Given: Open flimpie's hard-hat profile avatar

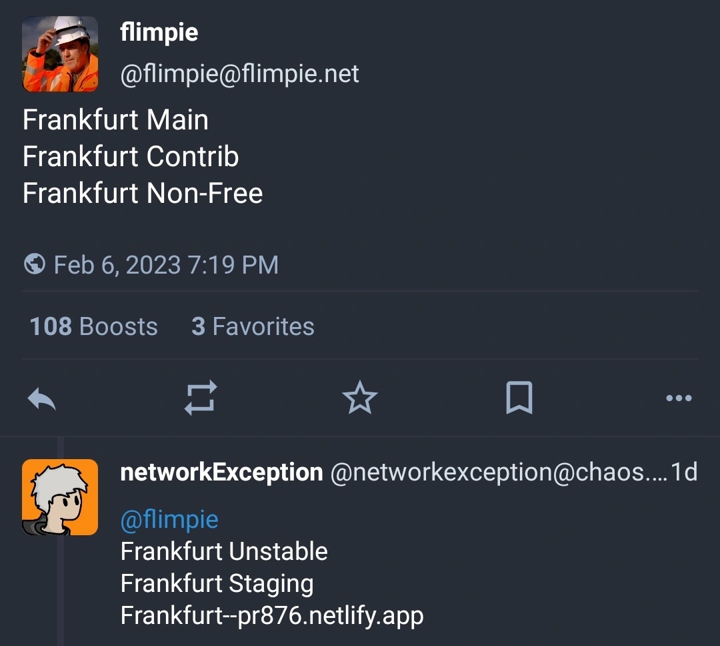Looking at the screenshot, I should [x=60, y=54].
